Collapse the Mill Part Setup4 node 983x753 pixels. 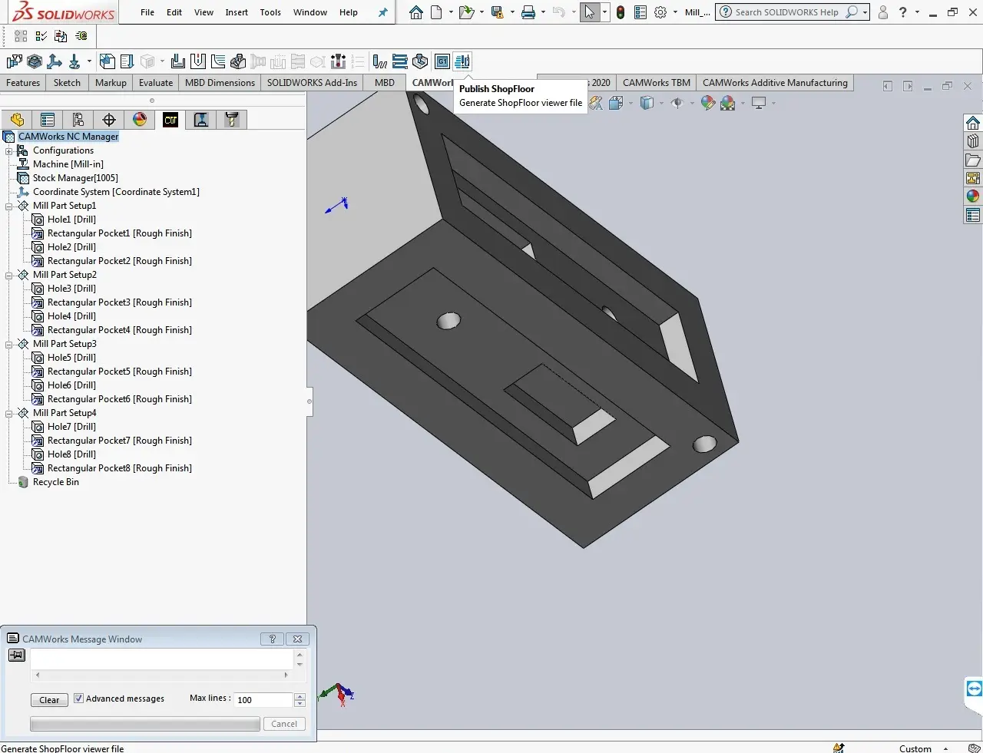pyautogui.click(x=9, y=413)
